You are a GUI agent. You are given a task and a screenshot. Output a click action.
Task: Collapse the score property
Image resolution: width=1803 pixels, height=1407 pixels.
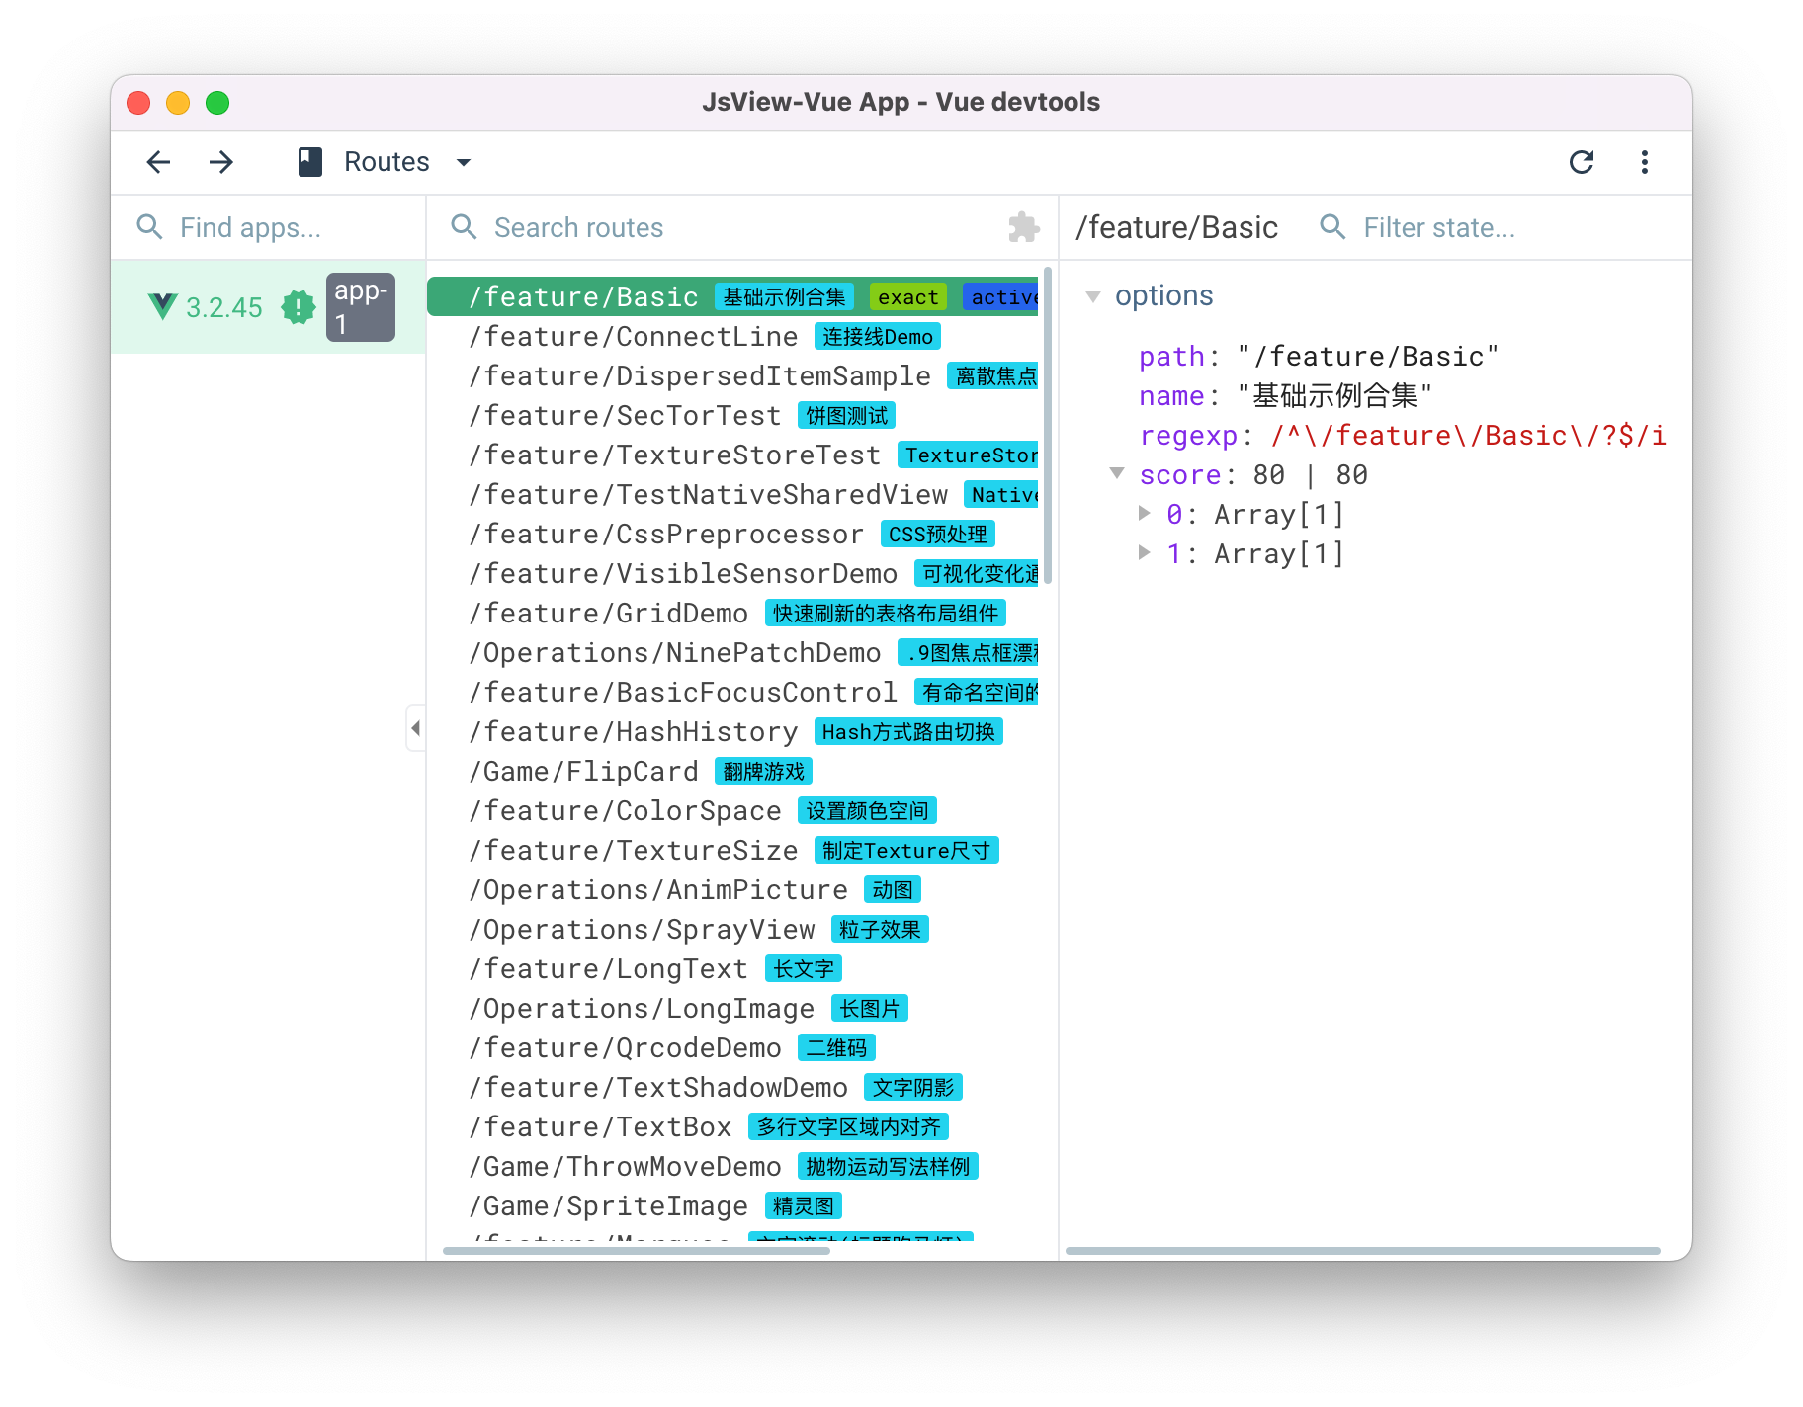coord(1117,474)
